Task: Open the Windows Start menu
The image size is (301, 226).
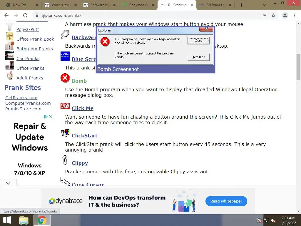Action: pyautogui.click(x=7, y=220)
